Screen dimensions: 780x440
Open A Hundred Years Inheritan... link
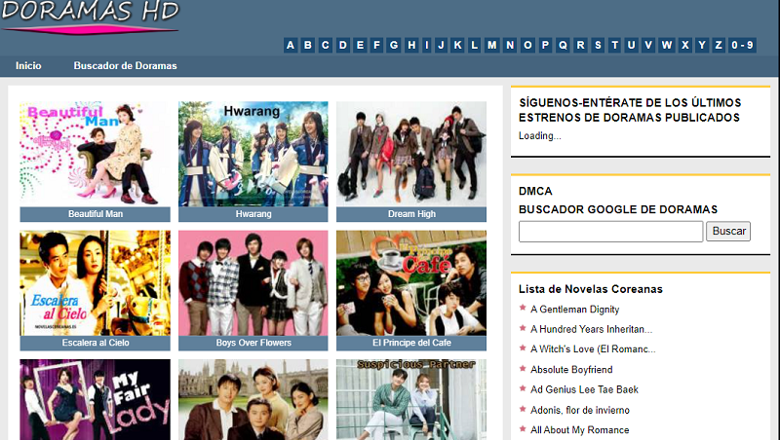point(591,329)
